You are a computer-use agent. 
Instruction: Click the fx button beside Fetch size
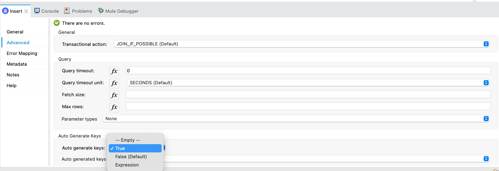tap(114, 95)
